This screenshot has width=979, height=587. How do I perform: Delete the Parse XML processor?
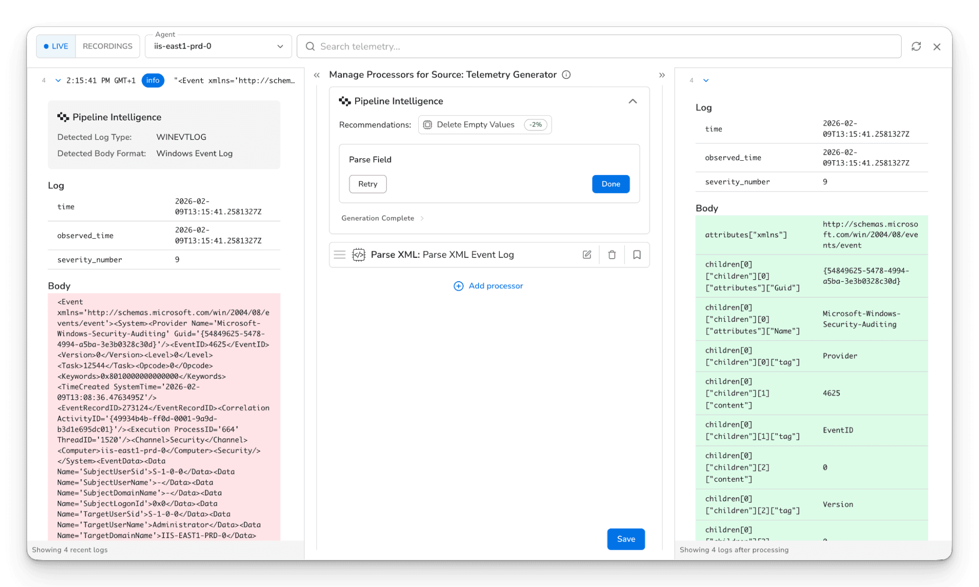(612, 255)
